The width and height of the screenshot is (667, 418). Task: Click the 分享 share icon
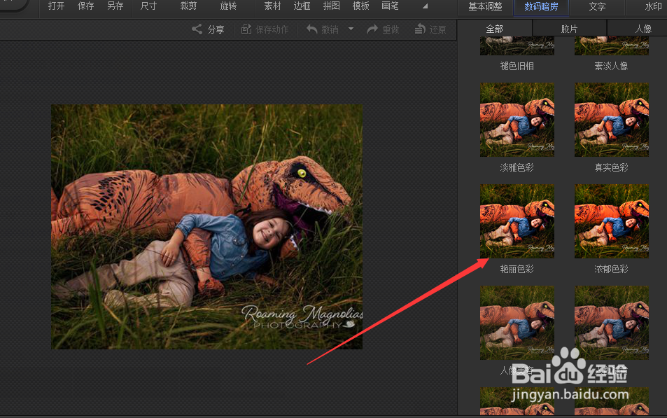[197, 29]
